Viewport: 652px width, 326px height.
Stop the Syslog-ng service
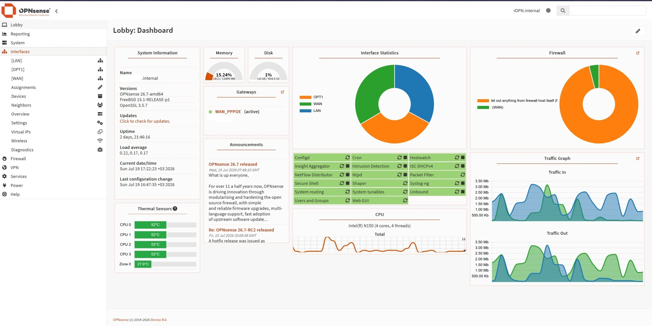pos(463,183)
